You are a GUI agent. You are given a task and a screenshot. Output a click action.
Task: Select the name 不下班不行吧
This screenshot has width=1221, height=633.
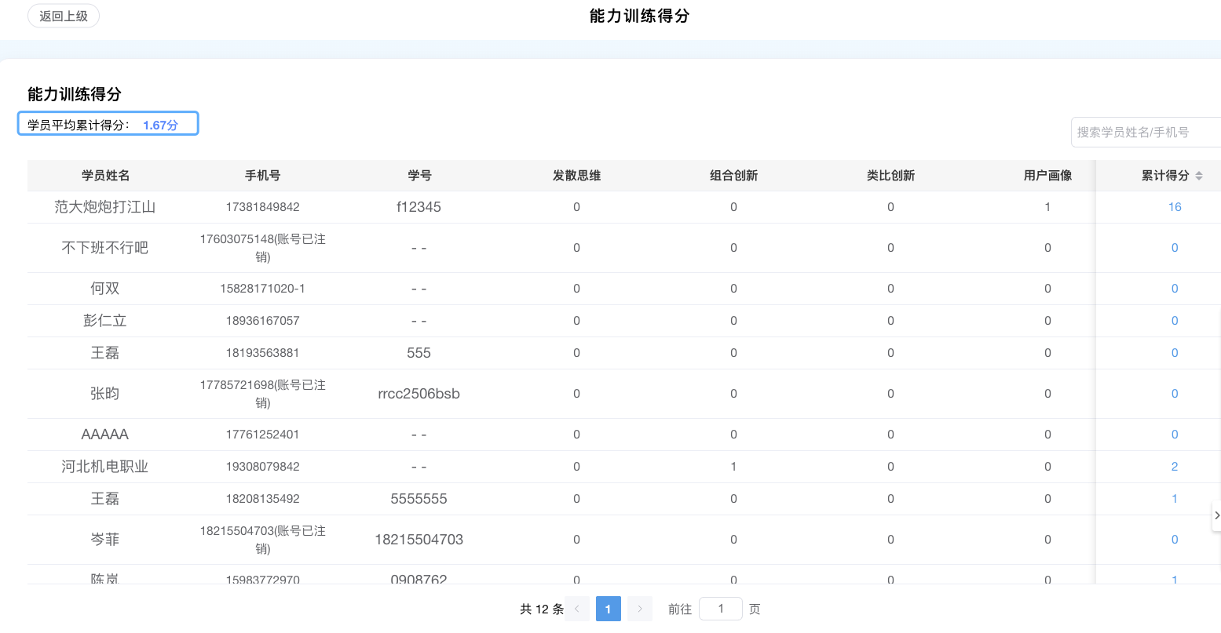pyautogui.click(x=105, y=248)
